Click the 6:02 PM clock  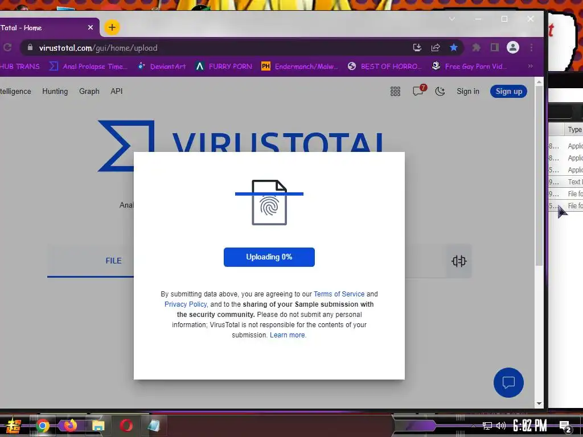[529, 426]
